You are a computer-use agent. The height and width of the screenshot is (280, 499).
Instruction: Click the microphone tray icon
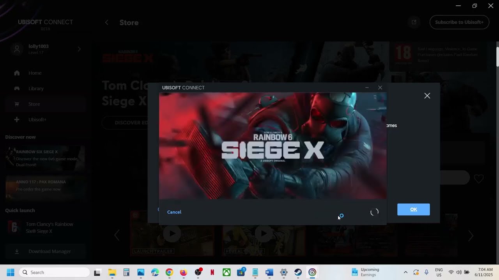click(x=426, y=272)
